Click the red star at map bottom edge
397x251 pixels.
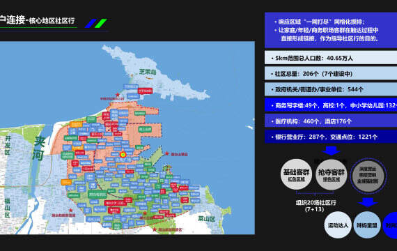(x=155, y=229)
